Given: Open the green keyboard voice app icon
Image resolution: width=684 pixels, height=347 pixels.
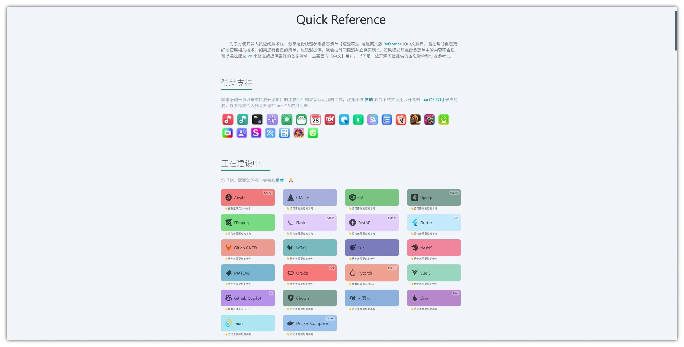Looking at the screenshot, I should tap(301, 119).
